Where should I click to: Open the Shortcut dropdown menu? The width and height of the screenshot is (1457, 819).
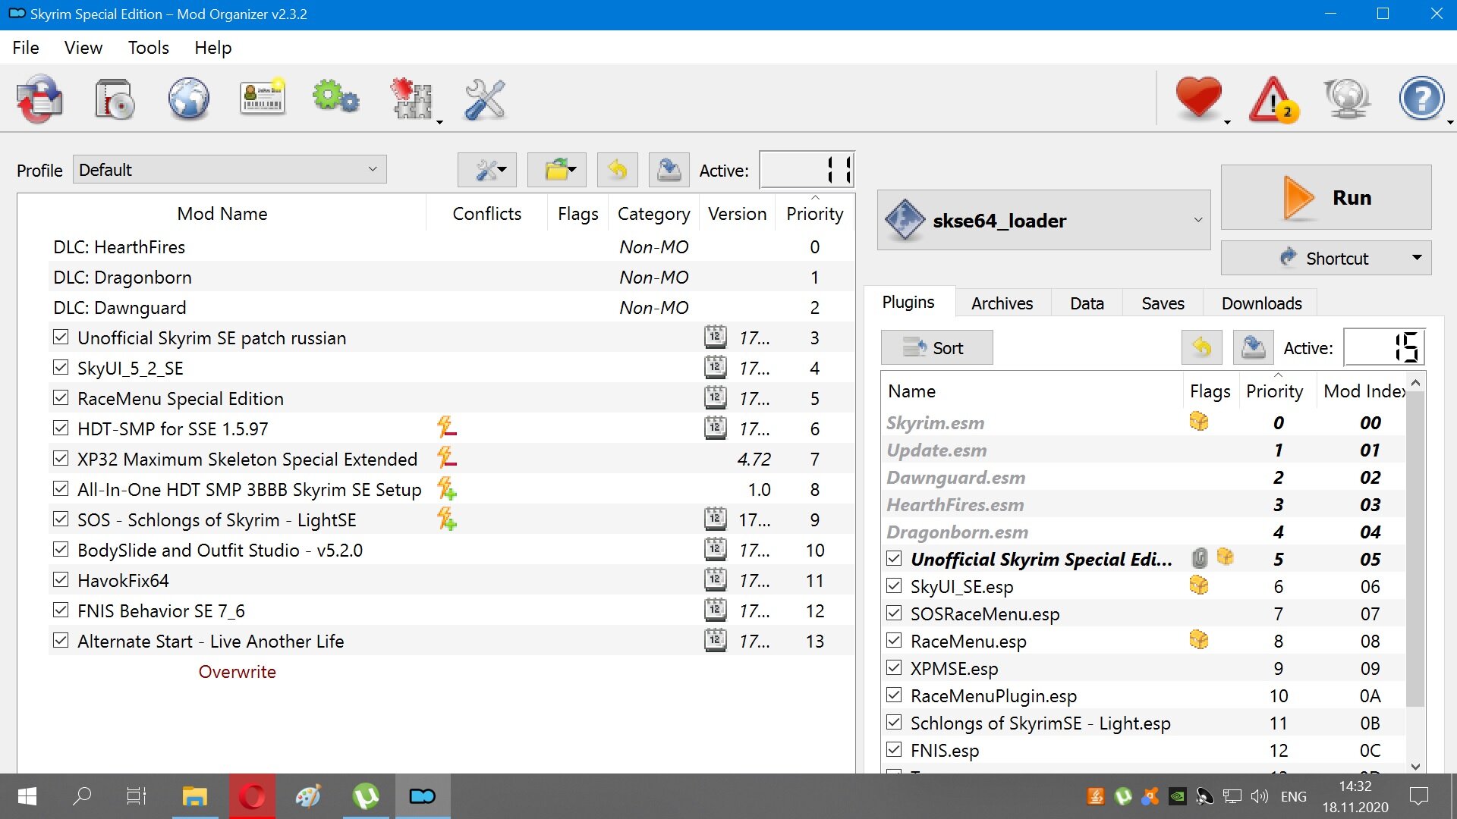click(x=1326, y=259)
